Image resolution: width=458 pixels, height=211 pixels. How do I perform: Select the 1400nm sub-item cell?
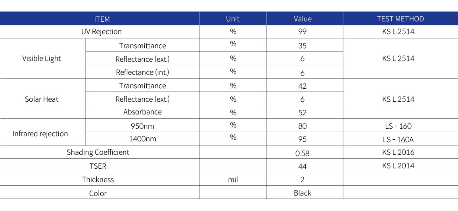(x=142, y=139)
